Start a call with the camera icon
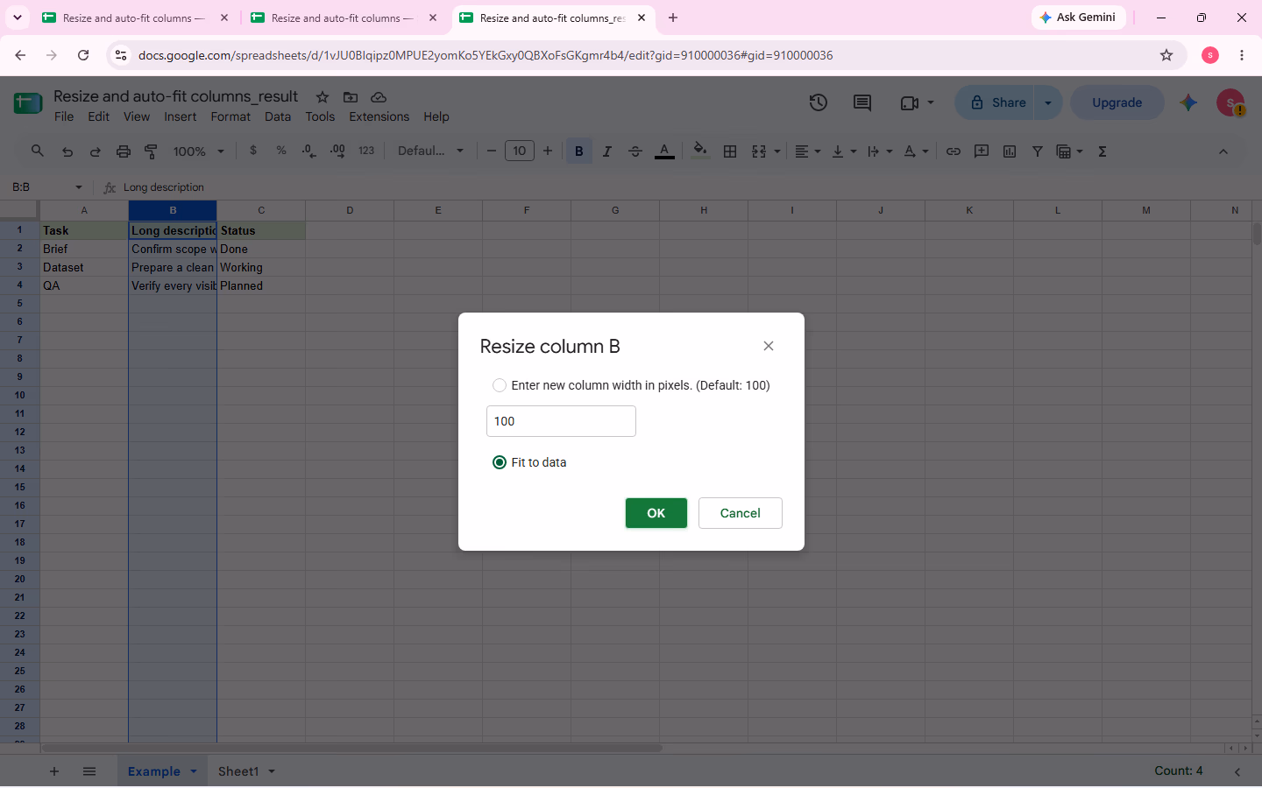This screenshot has width=1262, height=788. coord(910,102)
